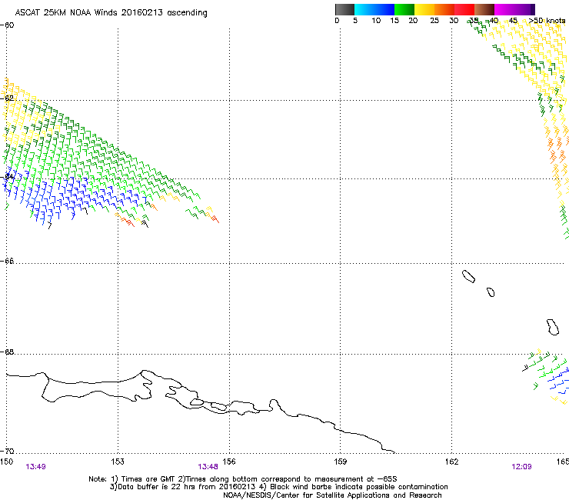Click the purple '13:48' swath time label
Image resolution: width=569 pixels, height=500 pixels.
[208, 467]
